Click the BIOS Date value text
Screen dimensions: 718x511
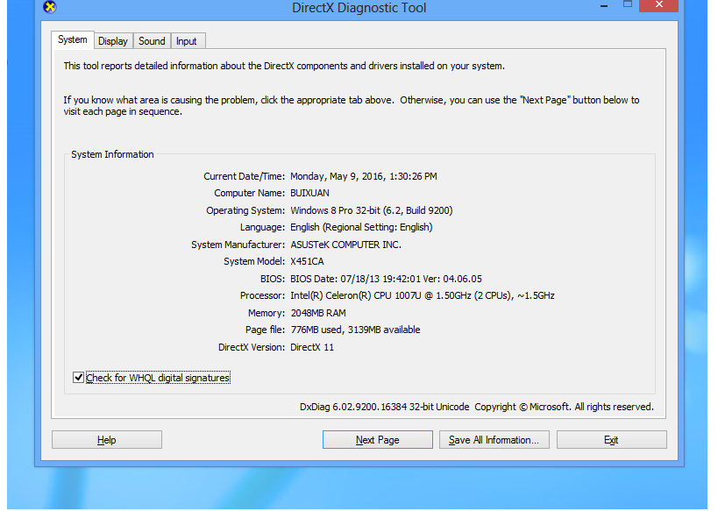click(386, 279)
